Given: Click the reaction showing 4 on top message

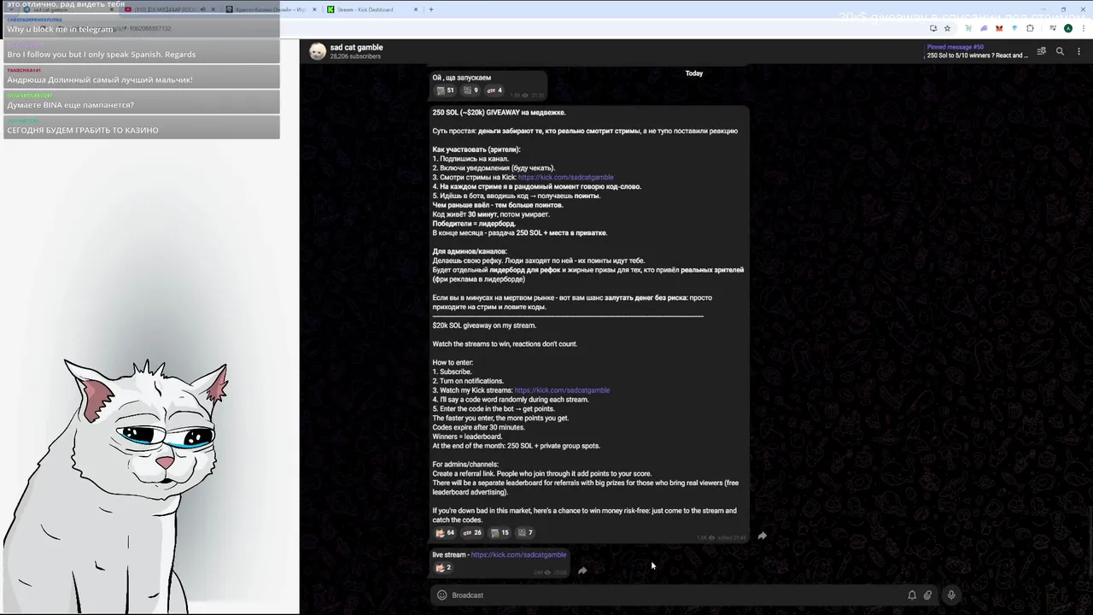Looking at the screenshot, I should [494, 91].
